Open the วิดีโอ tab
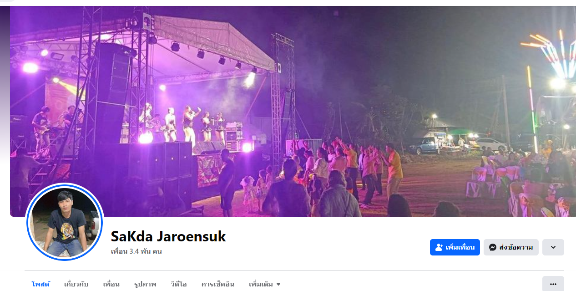576x291 pixels. [179, 284]
